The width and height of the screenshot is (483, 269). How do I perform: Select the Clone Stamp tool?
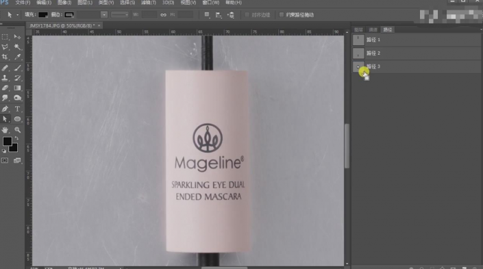click(5, 78)
